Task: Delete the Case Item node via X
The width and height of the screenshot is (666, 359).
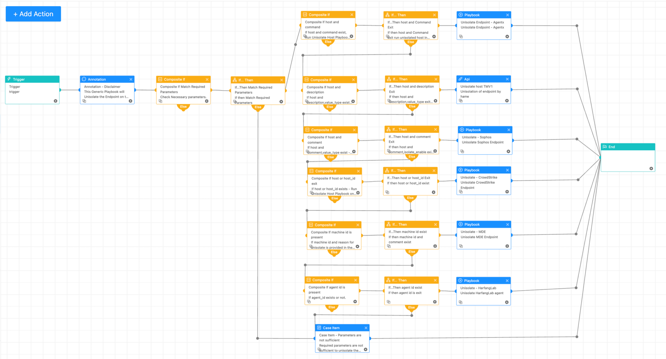Action: click(366, 328)
